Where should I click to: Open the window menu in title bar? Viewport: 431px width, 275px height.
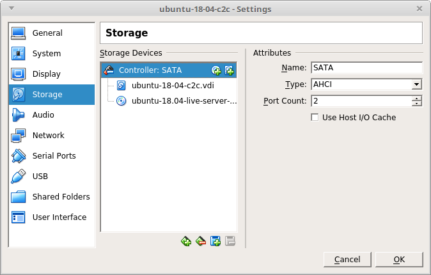[x=12, y=9]
